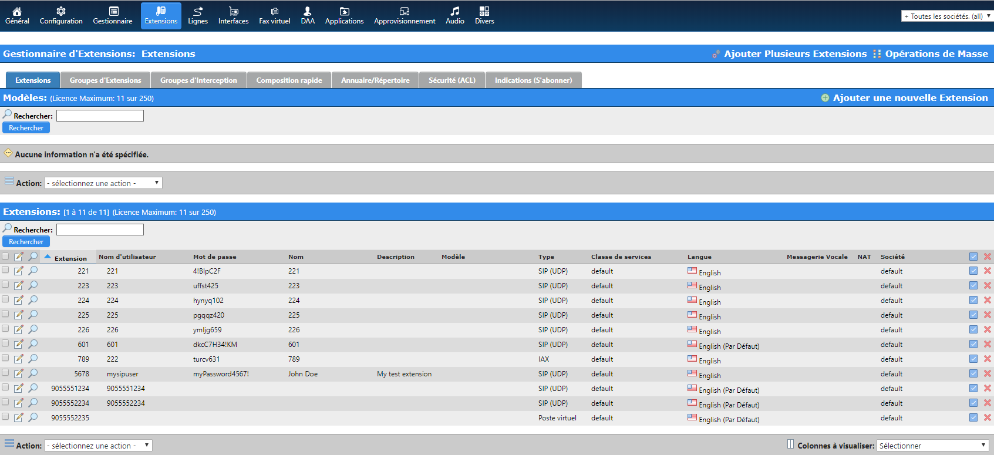994x455 pixels.
Task: View details of extension 9055552235 with magnifier
Action: pos(33,417)
